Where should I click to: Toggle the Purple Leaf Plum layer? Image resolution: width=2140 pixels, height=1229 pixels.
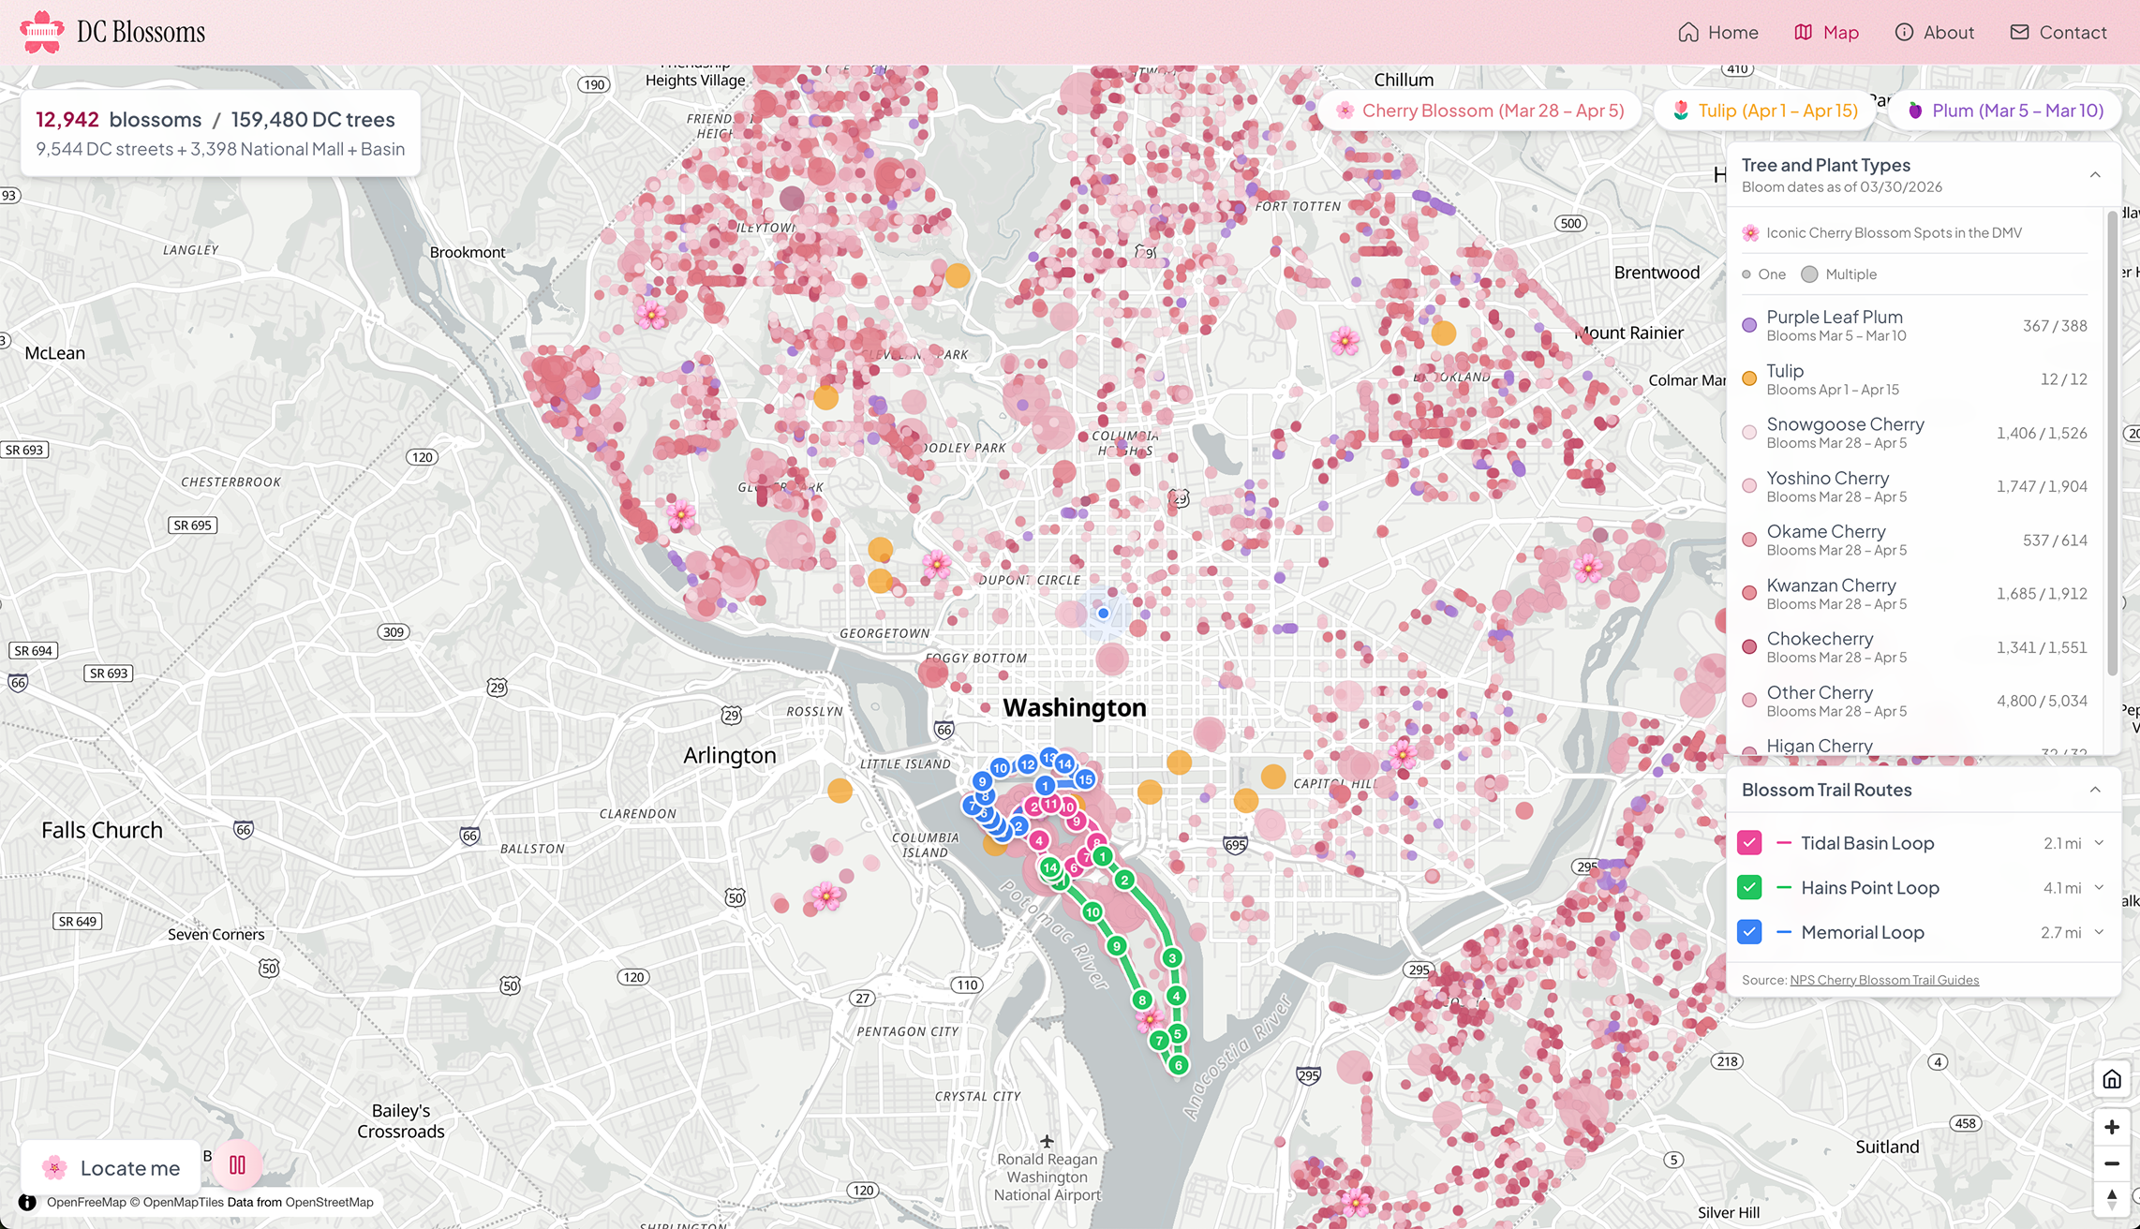coord(1914,325)
